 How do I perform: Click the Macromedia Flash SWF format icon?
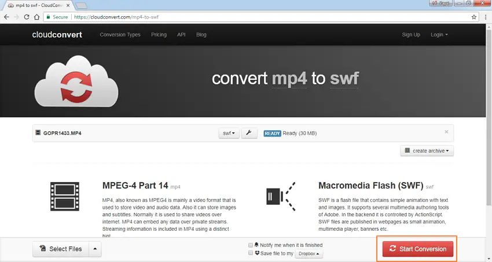tap(281, 197)
